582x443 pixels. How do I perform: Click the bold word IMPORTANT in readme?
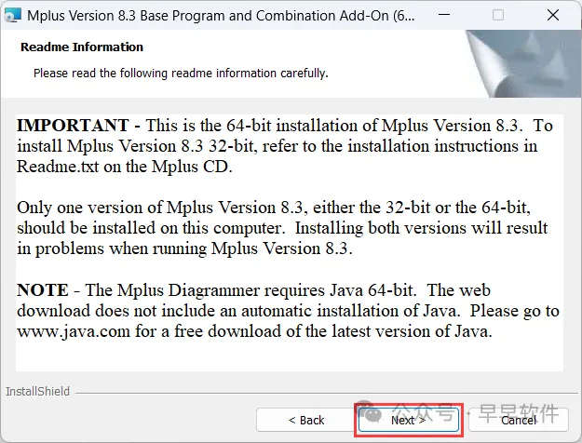(x=73, y=126)
